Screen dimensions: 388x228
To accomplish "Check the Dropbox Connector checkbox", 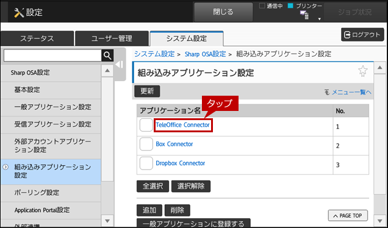I will pyautogui.click(x=146, y=163).
